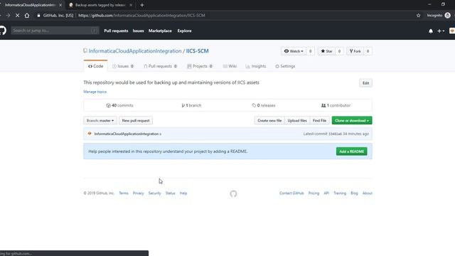The height and width of the screenshot is (256, 455).
Task: Click the GitHub Octocat logo
Action: (x=2, y=31)
